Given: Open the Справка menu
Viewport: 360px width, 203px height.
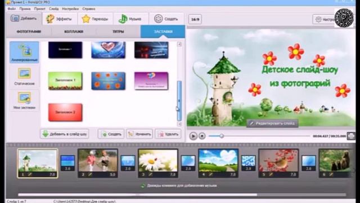Looking at the screenshot, I should pyautogui.click(x=89, y=9).
